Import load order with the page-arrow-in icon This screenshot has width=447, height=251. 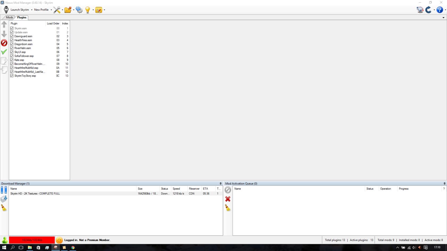[4, 70]
